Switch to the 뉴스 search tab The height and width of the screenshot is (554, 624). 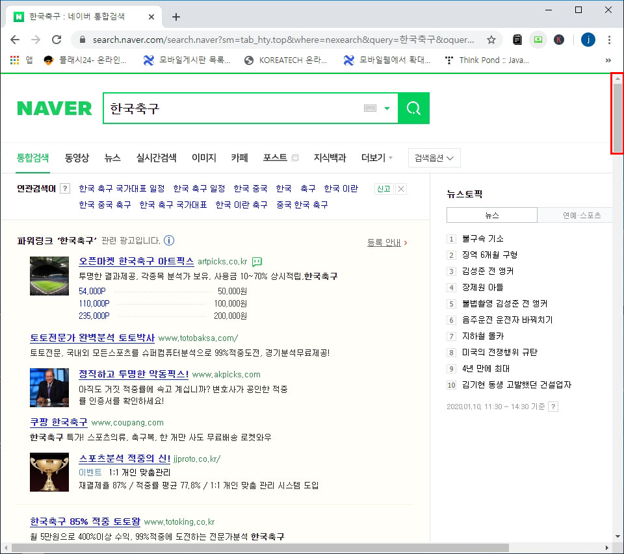tap(112, 158)
